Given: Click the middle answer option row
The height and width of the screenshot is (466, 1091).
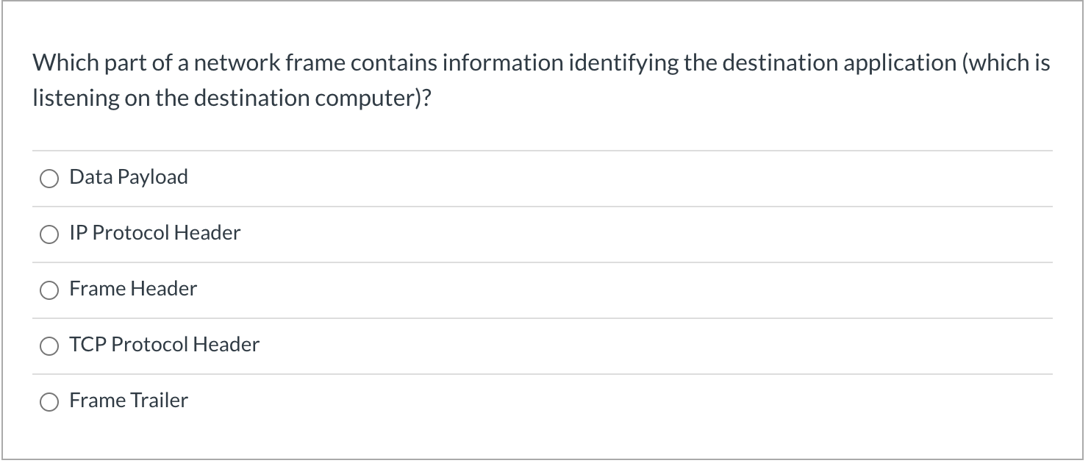Looking at the screenshot, I should 544,290.
